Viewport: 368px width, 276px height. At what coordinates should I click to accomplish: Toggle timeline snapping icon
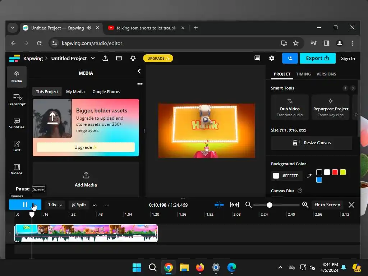(219, 205)
